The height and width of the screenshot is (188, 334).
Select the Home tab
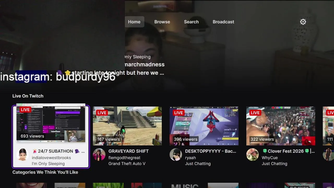click(134, 22)
